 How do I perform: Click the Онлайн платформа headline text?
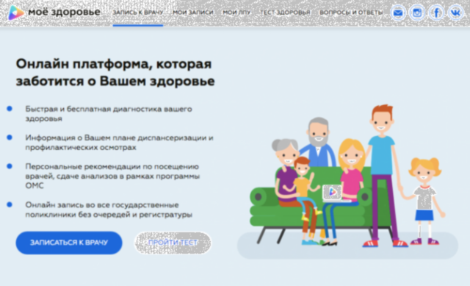tap(115, 72)
